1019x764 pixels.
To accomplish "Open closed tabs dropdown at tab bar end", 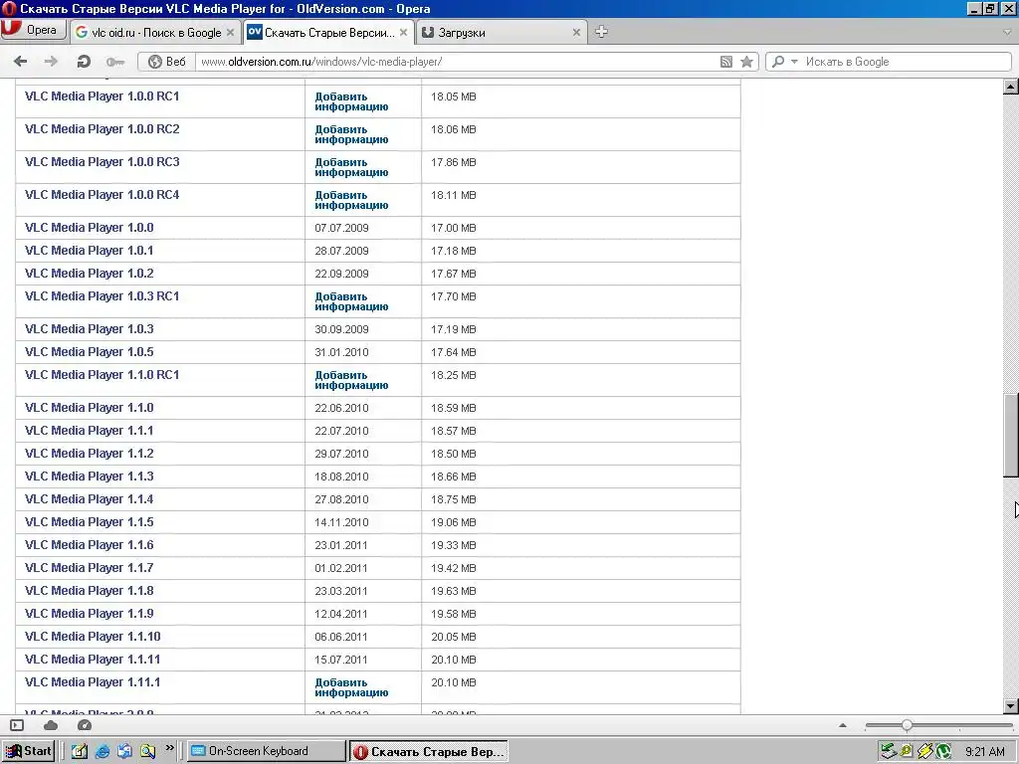I will pos(1008,32).
